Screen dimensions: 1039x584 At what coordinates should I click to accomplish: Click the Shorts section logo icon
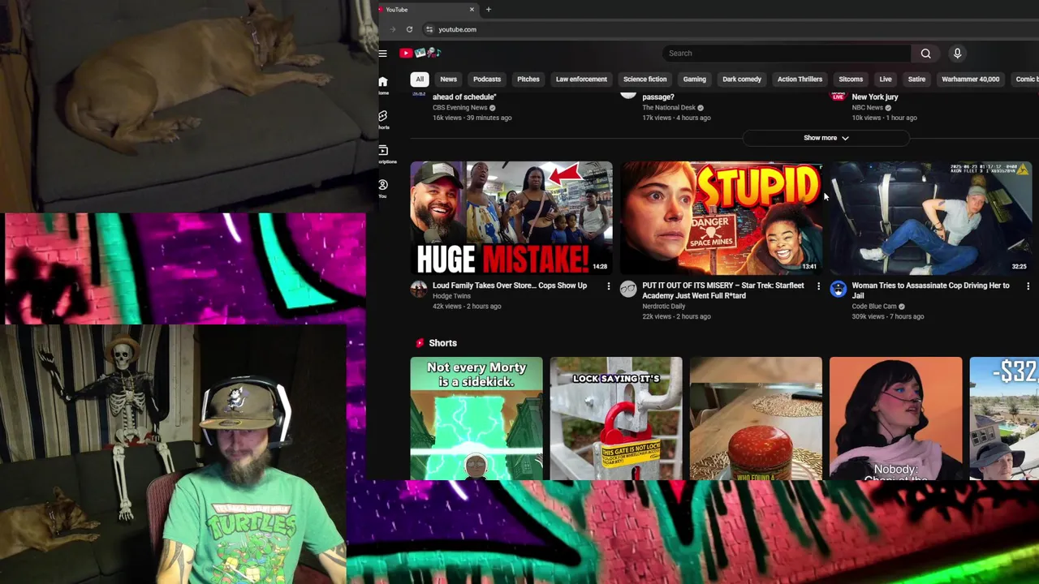(x=420, y=343)
